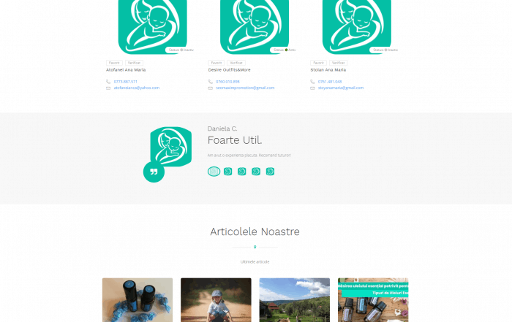This screenshot has height=322, width=512.
Task: Open the email link atofaneianca@yahoo.com
Action: (x=137, y=88)
